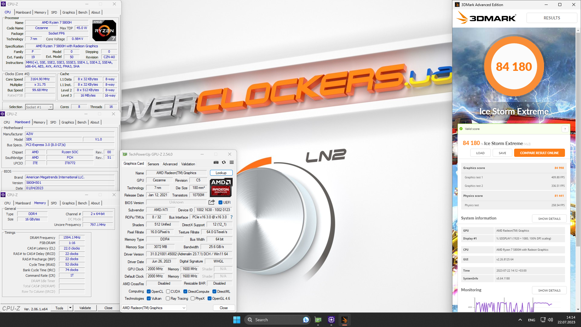This screenshot has height=327, width=581.
Task: Take a GPU-Z screenshot with camera icon
Action: pos(216,163)
